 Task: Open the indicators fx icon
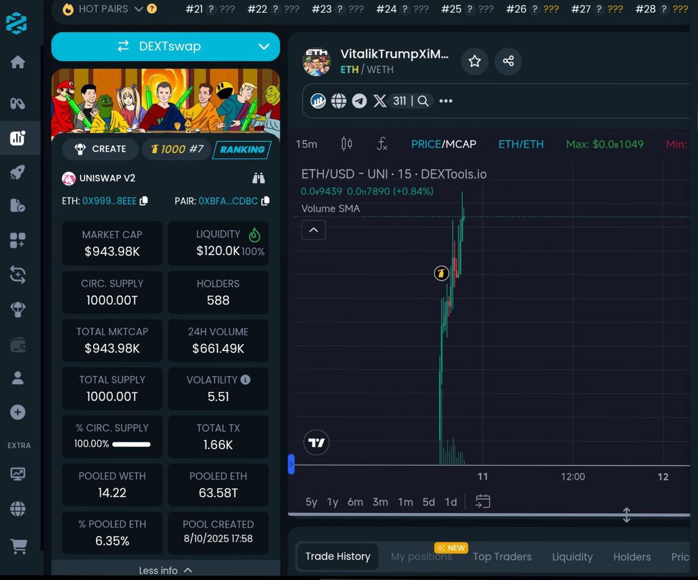pyautogui.click(x=382, y=144)
